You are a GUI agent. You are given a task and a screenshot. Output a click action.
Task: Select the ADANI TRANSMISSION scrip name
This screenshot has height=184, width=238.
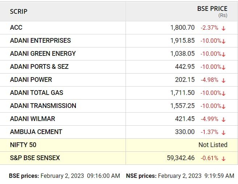[43, 106]
